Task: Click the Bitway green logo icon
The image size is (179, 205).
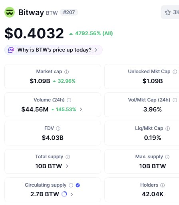Action: coord(10,12)
